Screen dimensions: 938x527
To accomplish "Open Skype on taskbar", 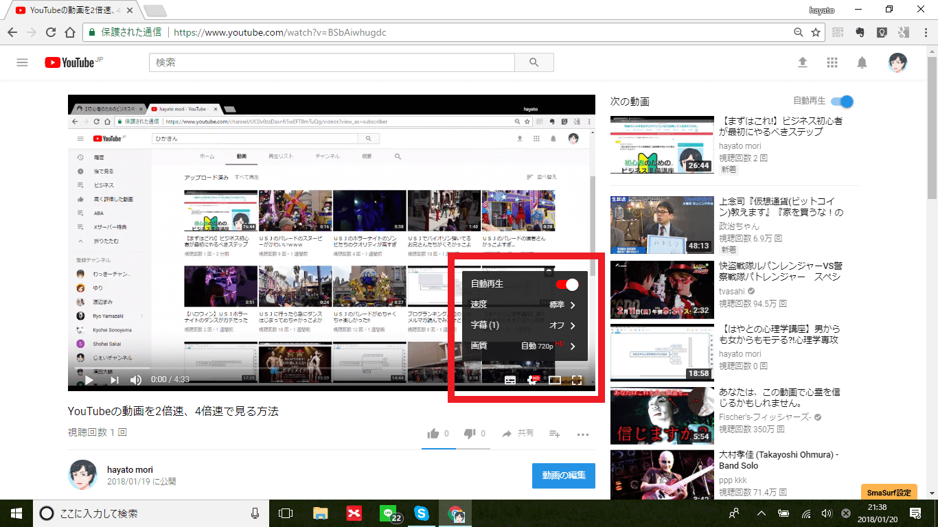I will [421, 513].
